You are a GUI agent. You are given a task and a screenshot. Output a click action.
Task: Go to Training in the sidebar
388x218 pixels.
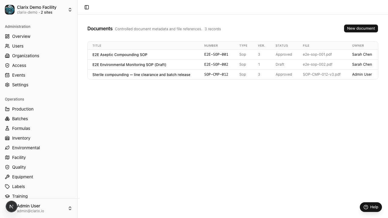click(39, 196)
